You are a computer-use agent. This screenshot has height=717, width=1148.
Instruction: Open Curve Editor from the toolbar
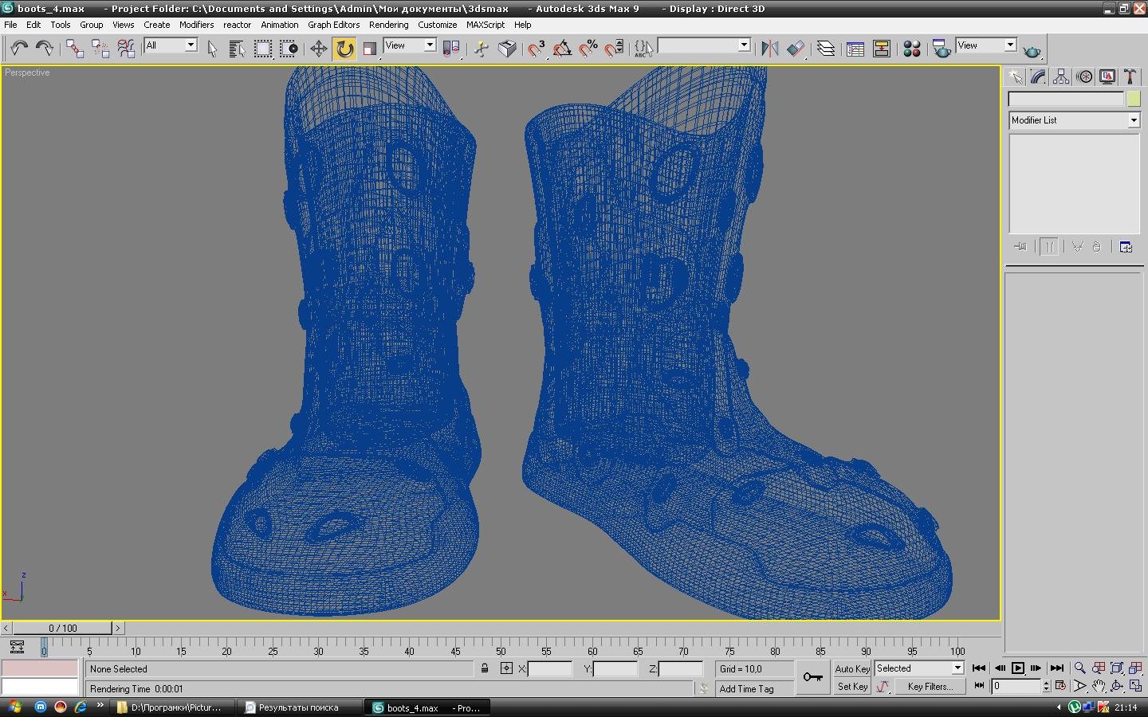(855, 49)
